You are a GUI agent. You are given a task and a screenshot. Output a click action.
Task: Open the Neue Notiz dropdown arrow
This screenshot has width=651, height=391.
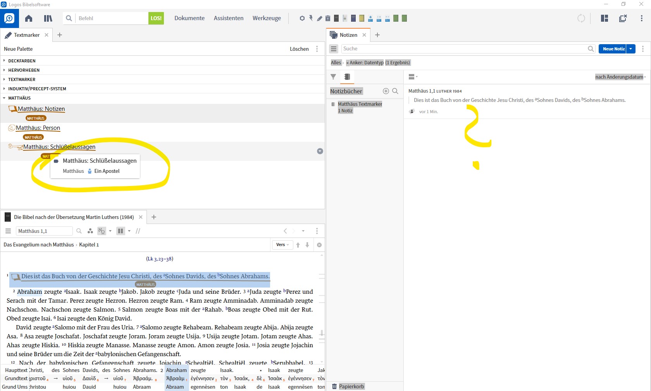coord(631,49)
